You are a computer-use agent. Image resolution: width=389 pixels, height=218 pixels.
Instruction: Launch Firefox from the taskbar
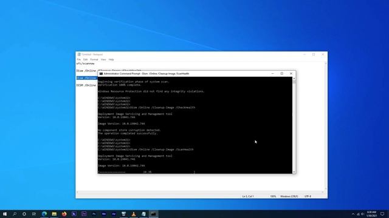click(64, 214)
